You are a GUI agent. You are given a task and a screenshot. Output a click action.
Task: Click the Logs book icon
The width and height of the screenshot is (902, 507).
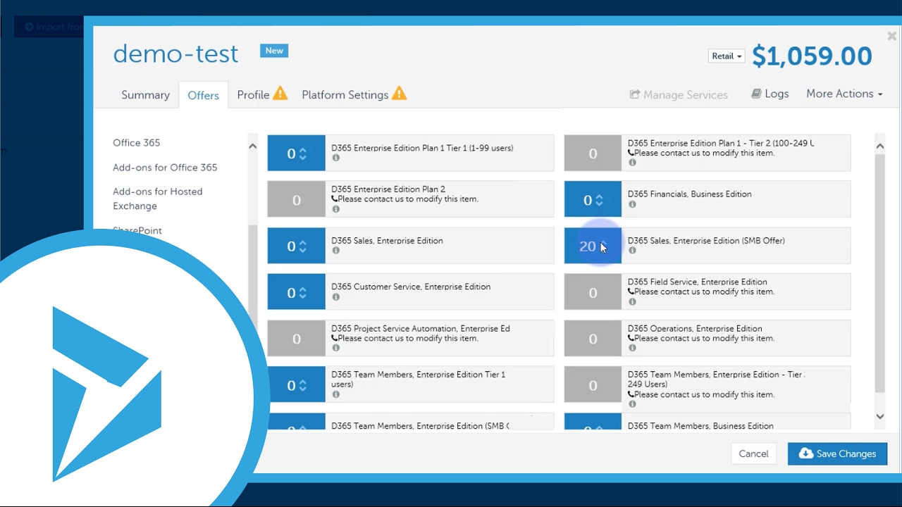(756, 94)
